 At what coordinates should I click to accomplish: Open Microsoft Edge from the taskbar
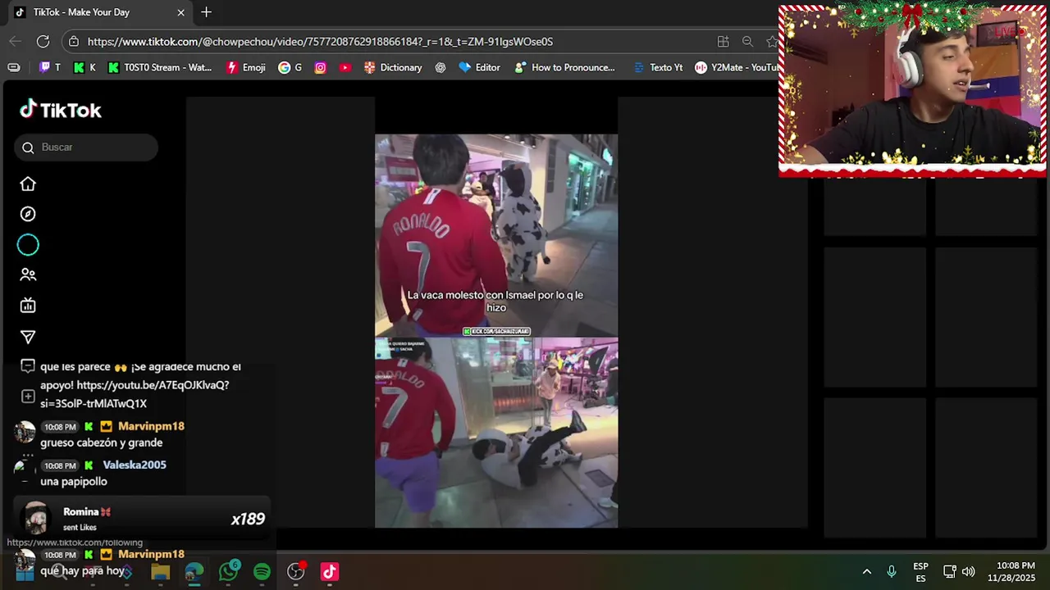point(194,571)
